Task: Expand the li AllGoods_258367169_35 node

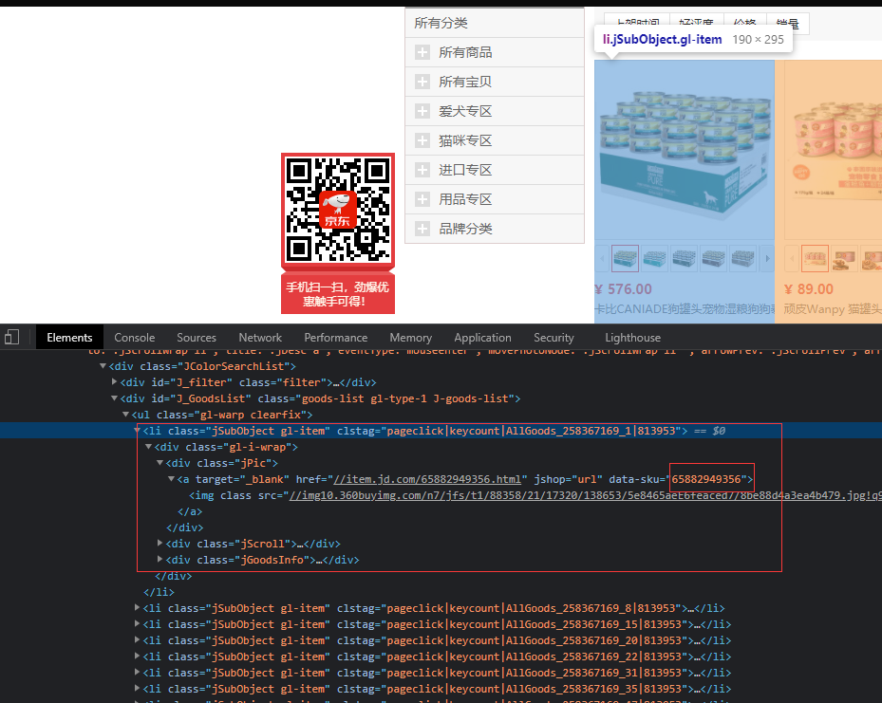Action: [138, 688]
